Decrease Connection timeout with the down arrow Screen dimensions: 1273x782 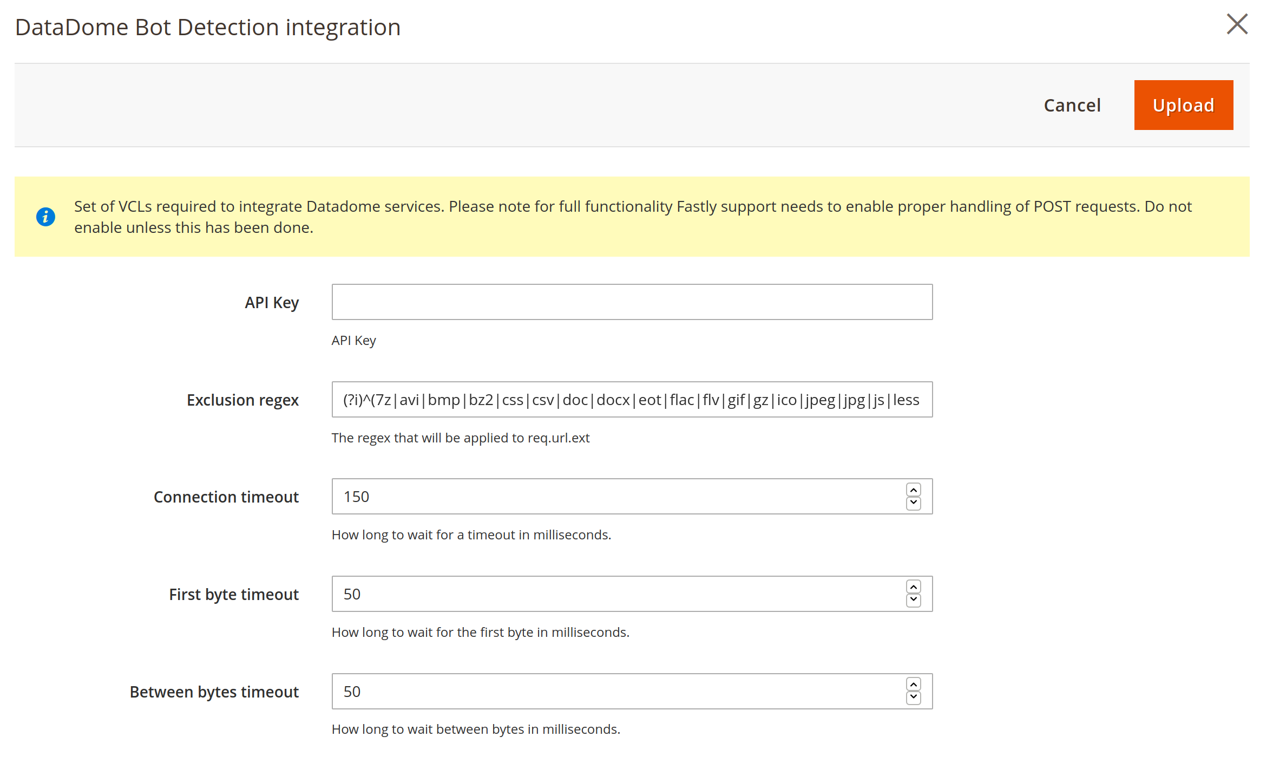(x=913, y=503)
